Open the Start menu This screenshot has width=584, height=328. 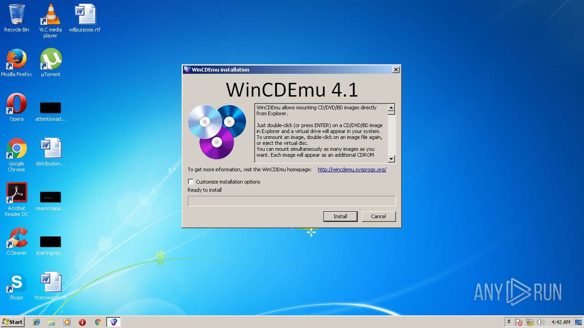pos(12,322)
